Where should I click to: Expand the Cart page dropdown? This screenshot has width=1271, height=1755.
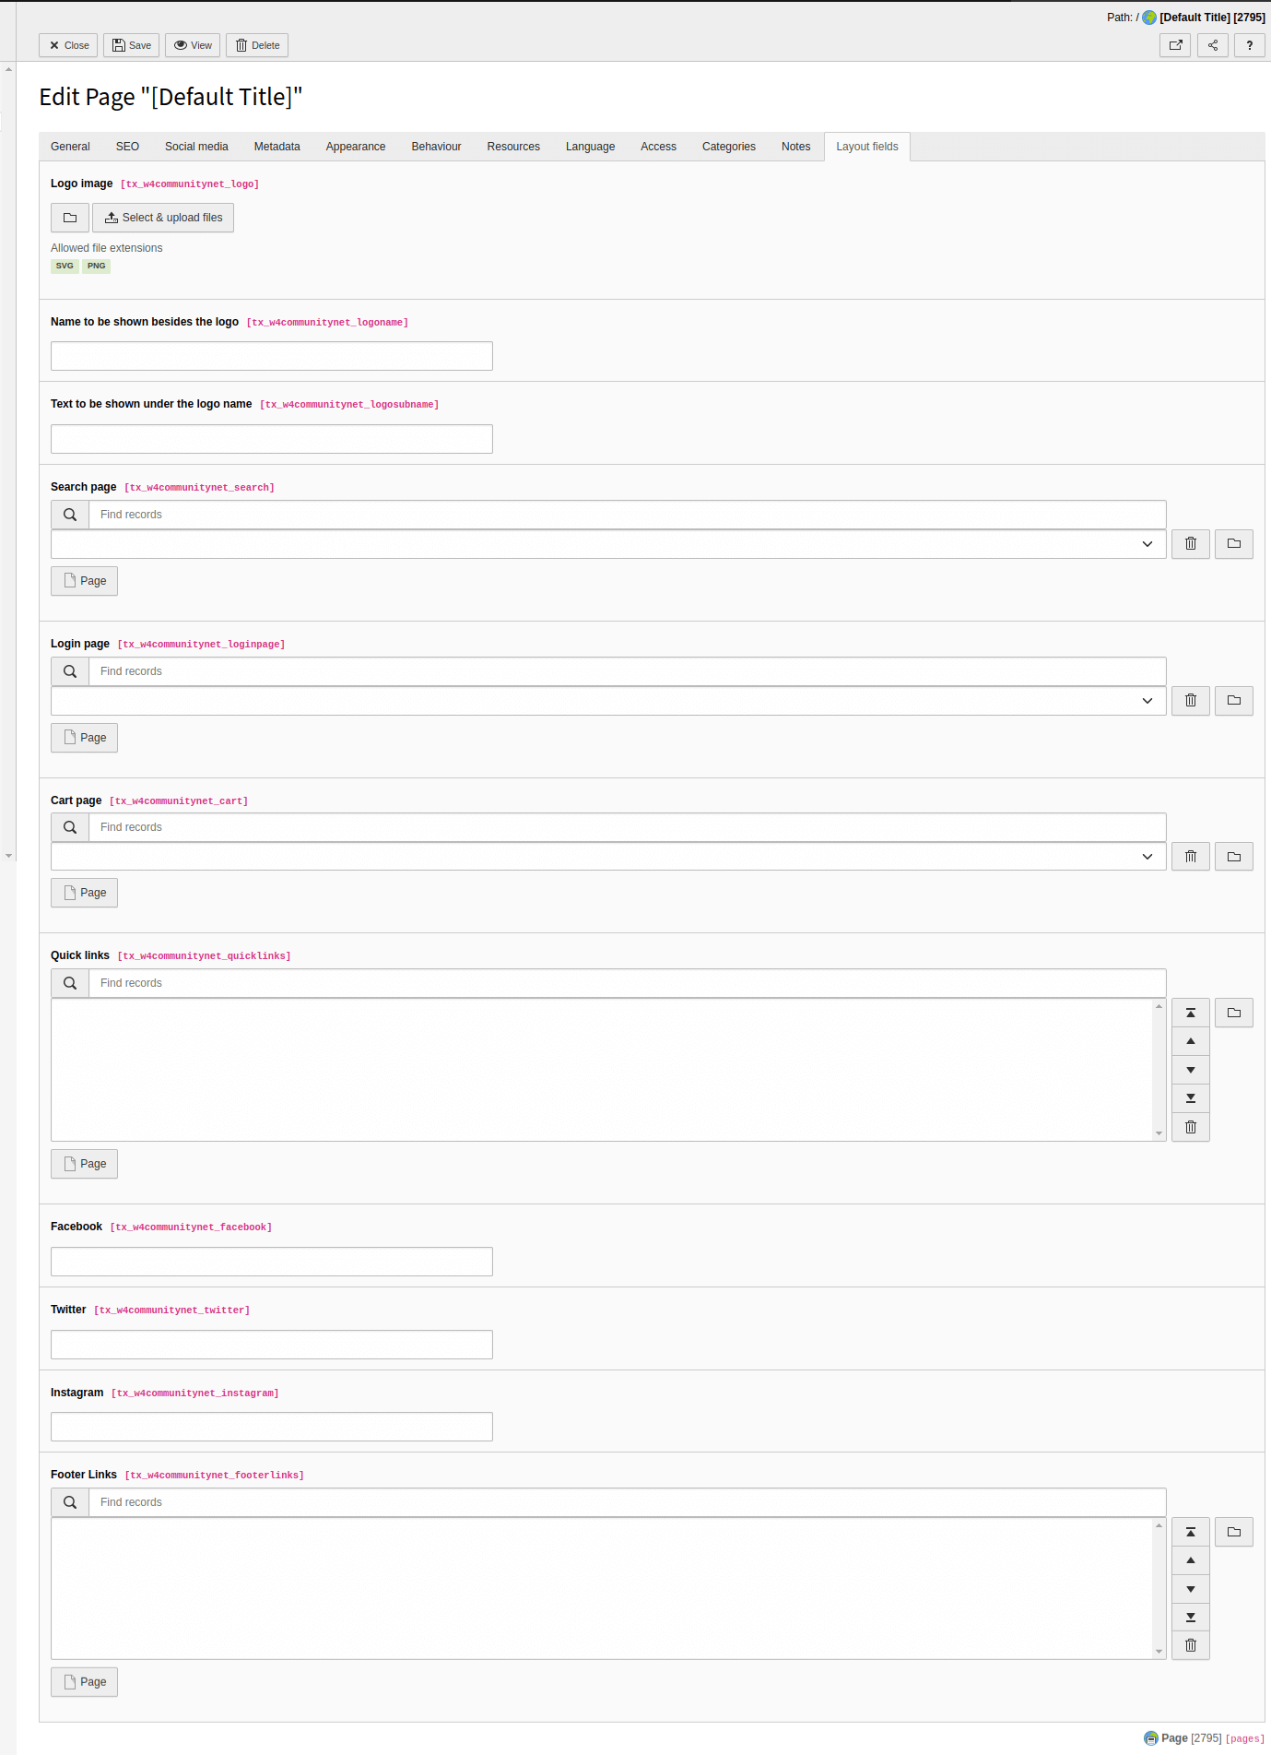pyautogui.click(x=608, y=857)
